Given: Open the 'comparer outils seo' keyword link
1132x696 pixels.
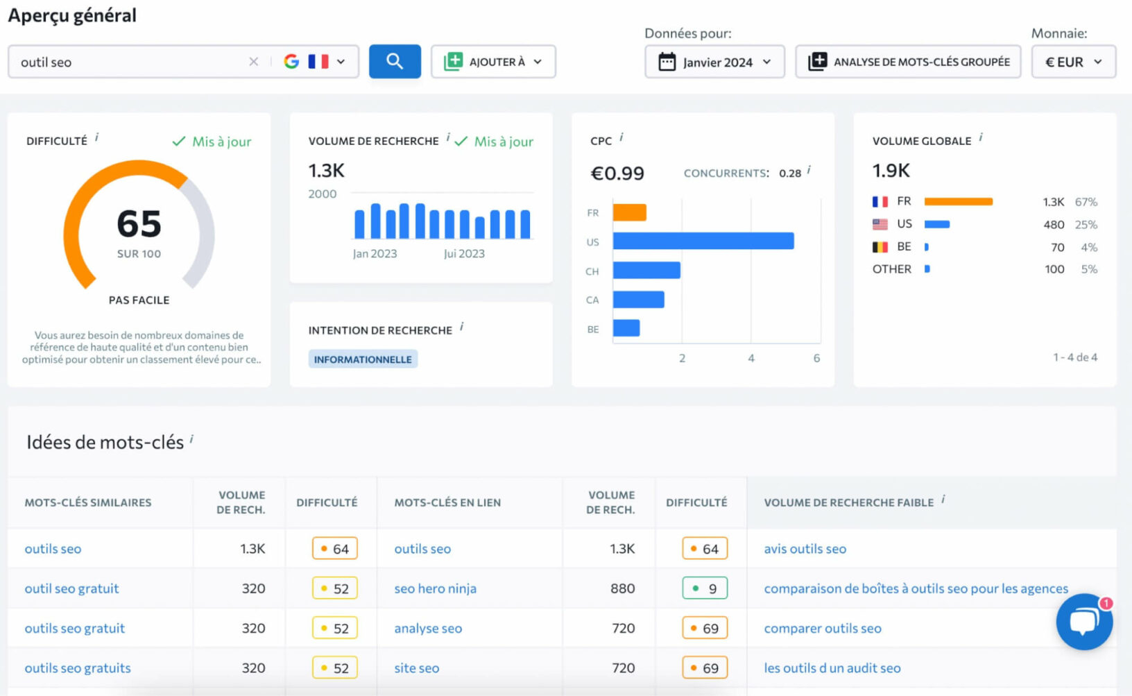Looking at the screenshot, I should click(x=823, y=628).
